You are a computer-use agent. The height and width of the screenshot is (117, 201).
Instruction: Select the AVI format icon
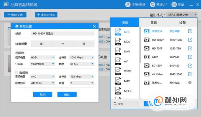tap(118, 61)
